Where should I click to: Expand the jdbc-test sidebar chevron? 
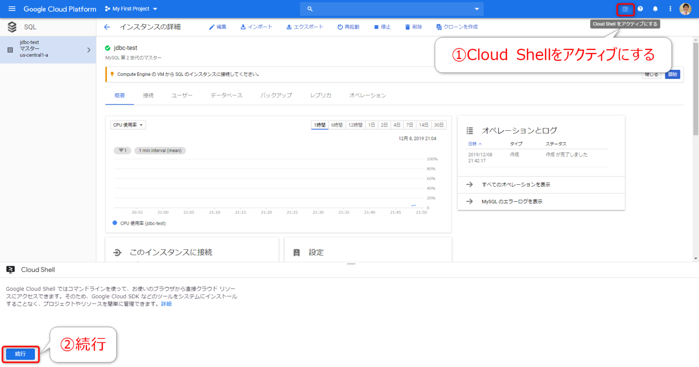(x=89, y=50)
